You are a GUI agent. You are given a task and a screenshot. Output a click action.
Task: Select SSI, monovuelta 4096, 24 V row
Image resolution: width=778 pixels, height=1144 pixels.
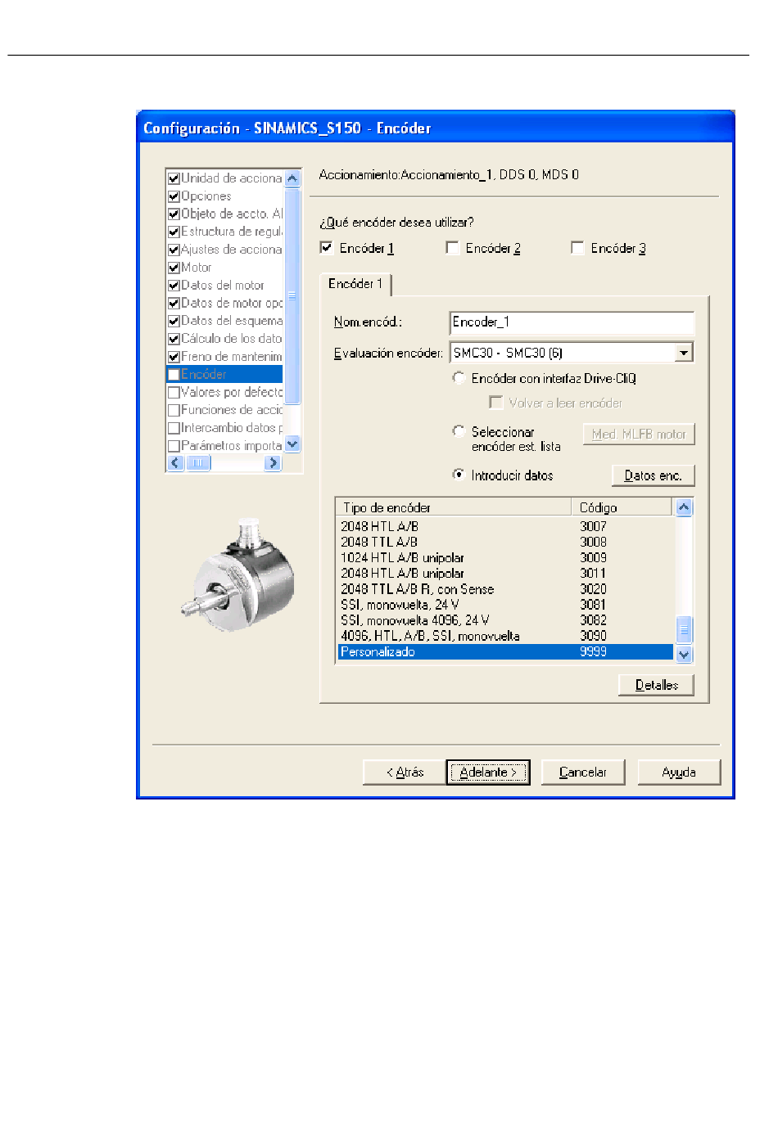pyautogui.click(x=505, y=620)
